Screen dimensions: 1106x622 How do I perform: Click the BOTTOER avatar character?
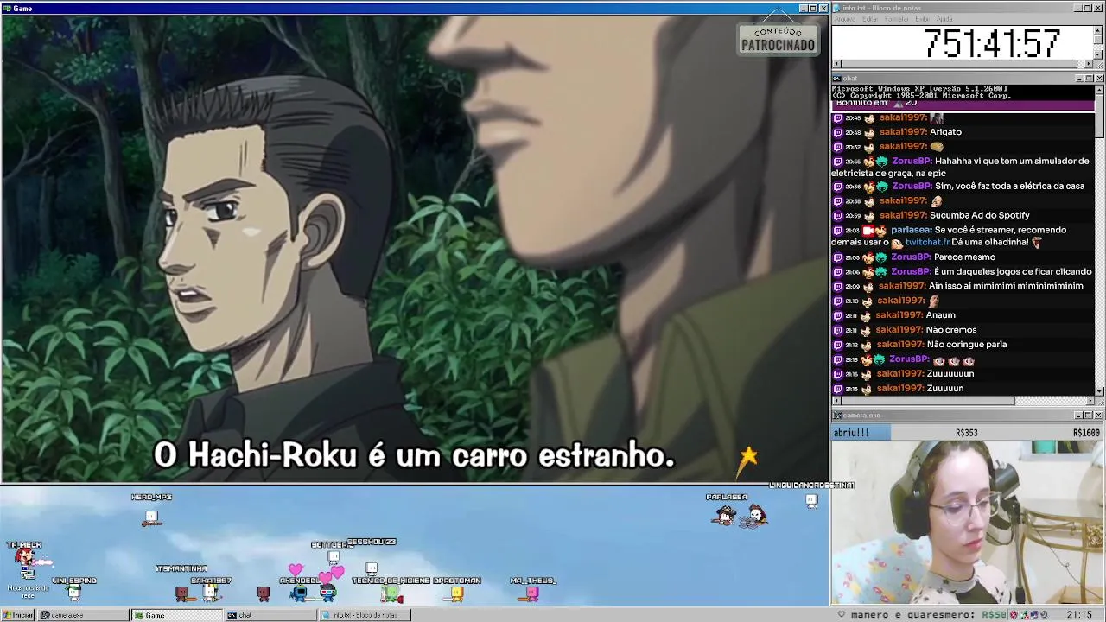click(x=334, y=557)
